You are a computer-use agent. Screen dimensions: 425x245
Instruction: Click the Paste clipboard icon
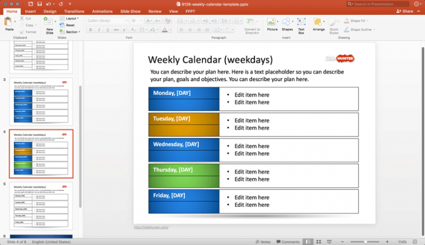click(x=8, y=23)
